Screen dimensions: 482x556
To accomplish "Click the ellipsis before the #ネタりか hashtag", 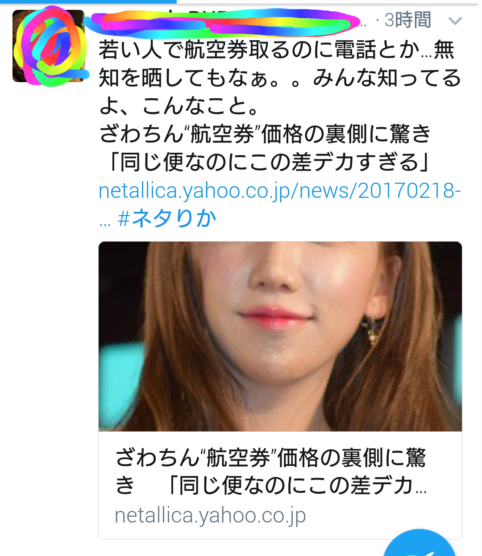I will pyautogui.click(x=105, y=222).
